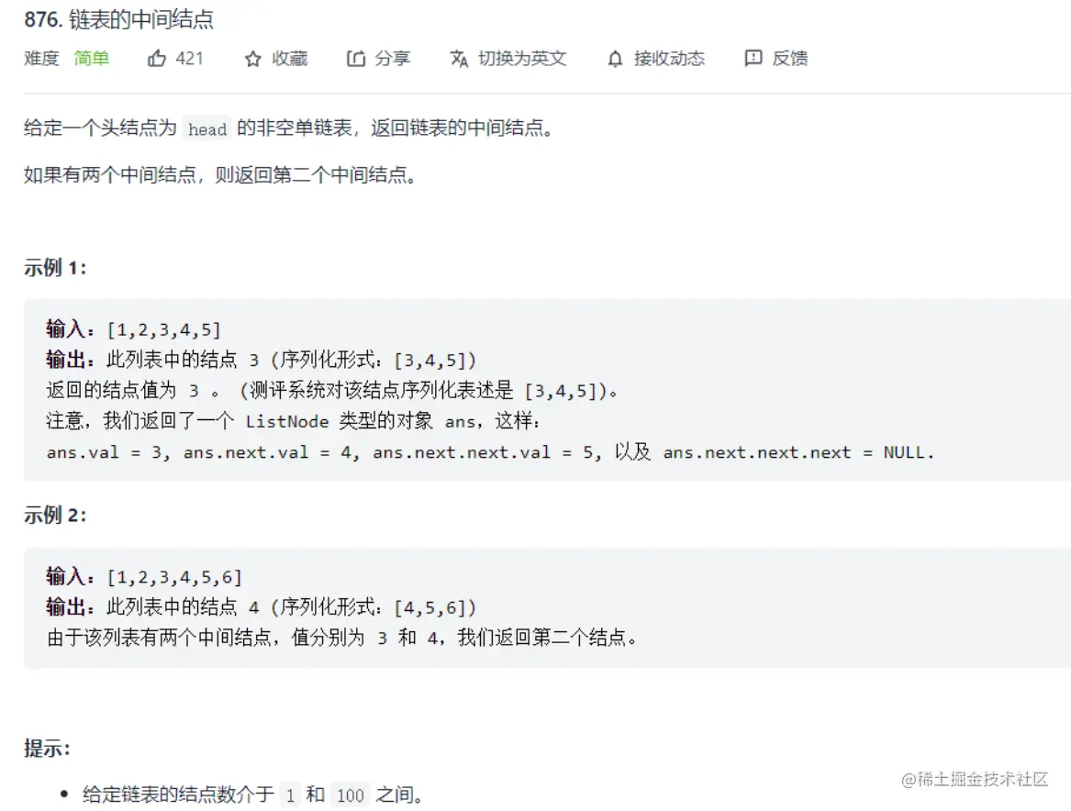Click the share icon
Viewport: 1071px width, 811px height.
pos(356,59)
